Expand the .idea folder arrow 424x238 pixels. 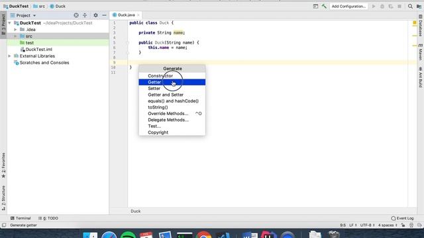point(15,29)
